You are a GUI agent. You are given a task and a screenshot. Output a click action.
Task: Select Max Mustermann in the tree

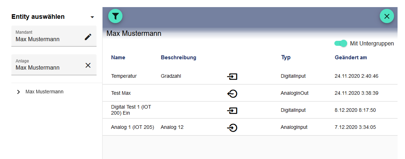coord(44,92)
